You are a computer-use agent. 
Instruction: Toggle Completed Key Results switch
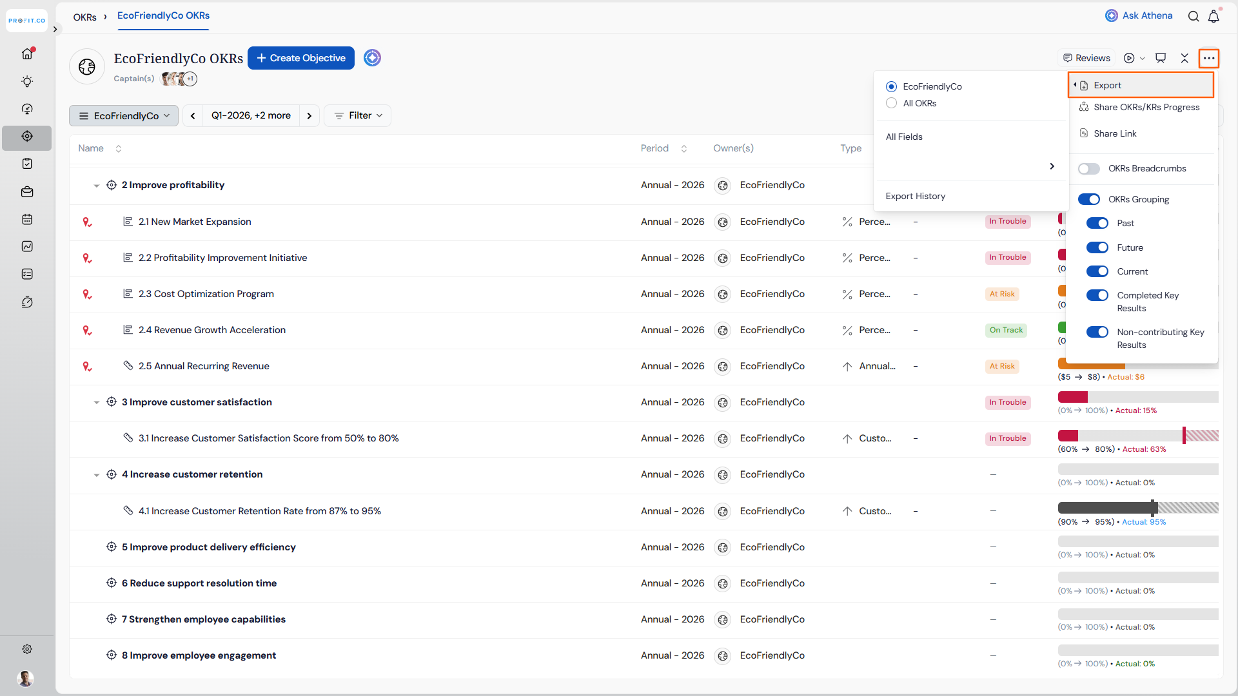1097,295
